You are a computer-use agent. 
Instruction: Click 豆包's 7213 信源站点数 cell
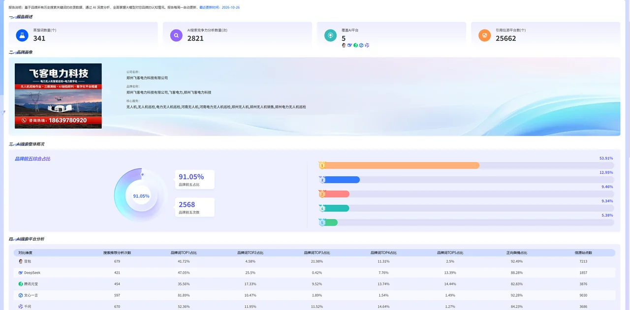[583, 261]
